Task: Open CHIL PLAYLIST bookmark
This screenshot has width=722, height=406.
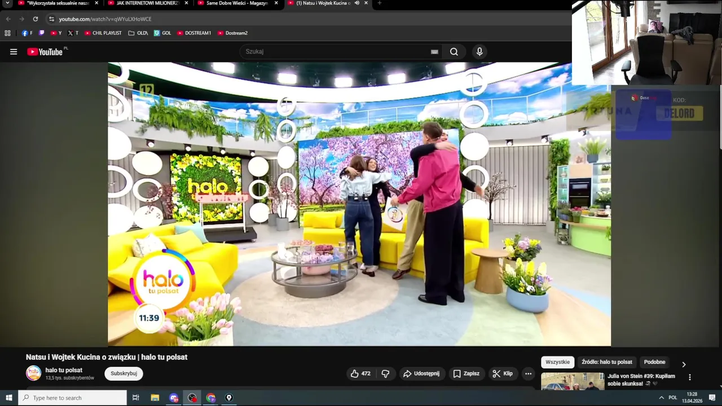Action: (x=103, y=33)
